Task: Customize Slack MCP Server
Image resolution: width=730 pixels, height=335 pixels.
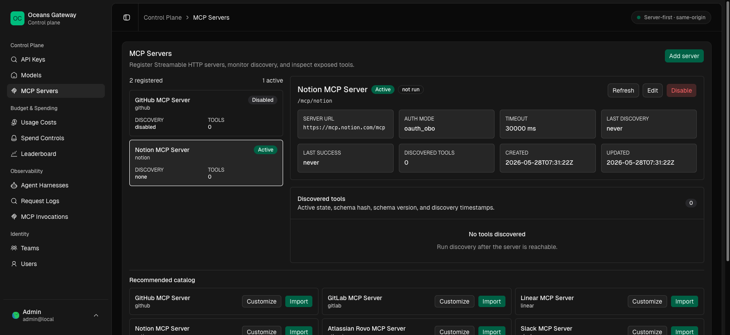Action: click(647, 331)
